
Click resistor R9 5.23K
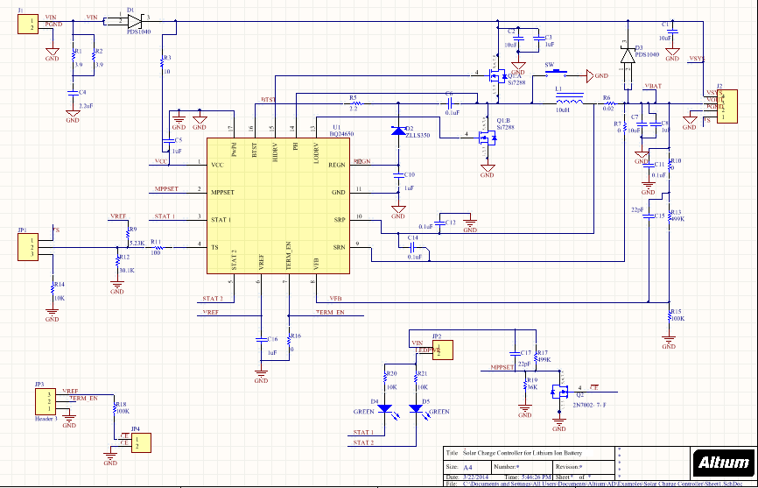[128, 234]
